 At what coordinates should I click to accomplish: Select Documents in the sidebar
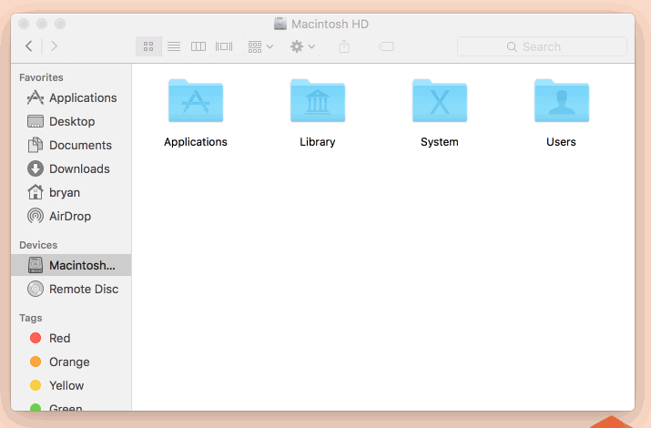pyautogui.click(x=71, y=146)
